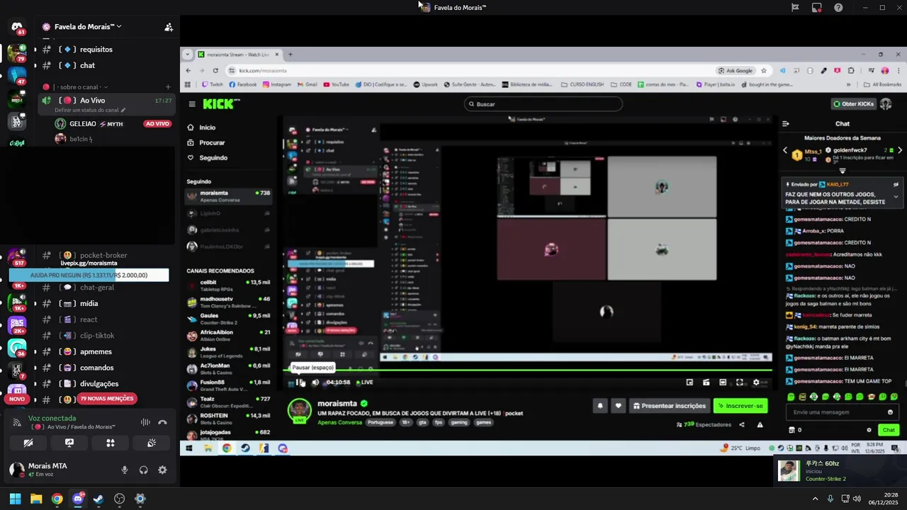Invite people to Favela do Morais server
The width and height of the screenshot is (907, 510).
(x=169, y=27)
